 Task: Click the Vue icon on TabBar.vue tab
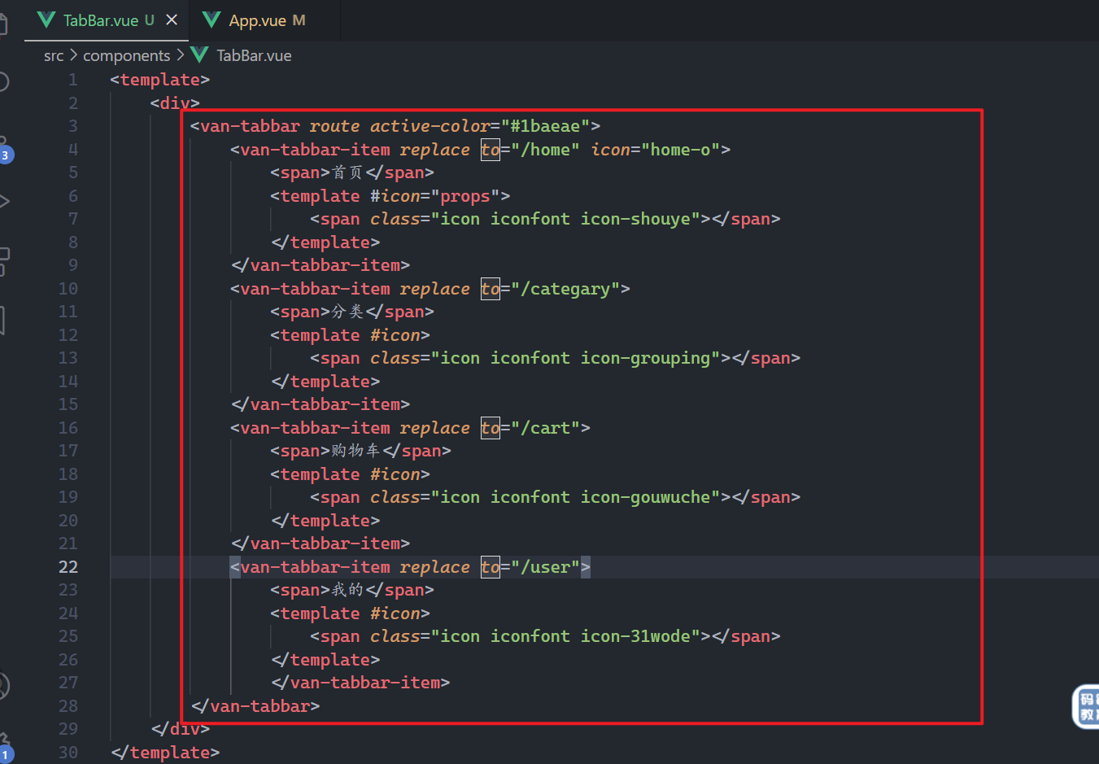pyautogui.click(x=46, y=20)
